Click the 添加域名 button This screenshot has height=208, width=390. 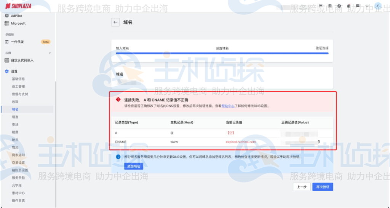[x=134, y=166]
